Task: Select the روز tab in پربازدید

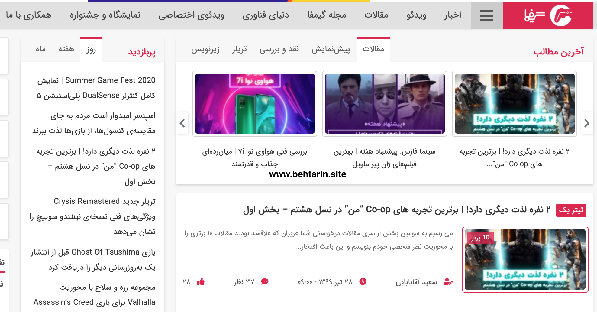Action: point(91,50)
